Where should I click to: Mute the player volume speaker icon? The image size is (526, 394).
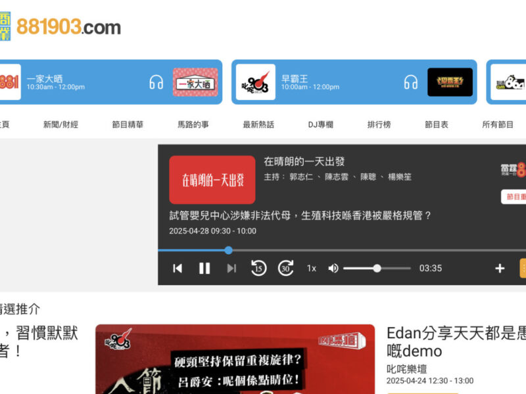coord(333,268)
